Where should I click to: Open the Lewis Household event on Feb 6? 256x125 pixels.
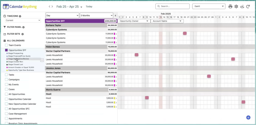click(x=136, y=55)
